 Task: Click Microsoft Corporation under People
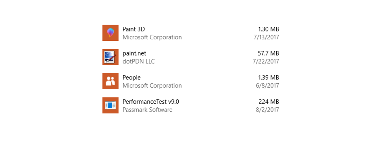click(x=152, y=85)
